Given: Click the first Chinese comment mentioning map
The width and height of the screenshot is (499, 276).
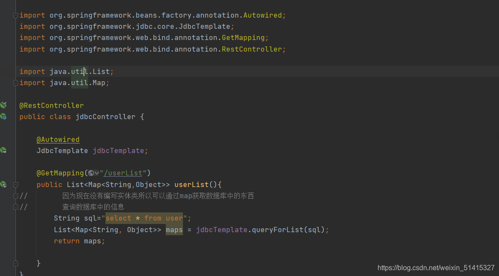Looking at the screenshot, I should 158,196.
